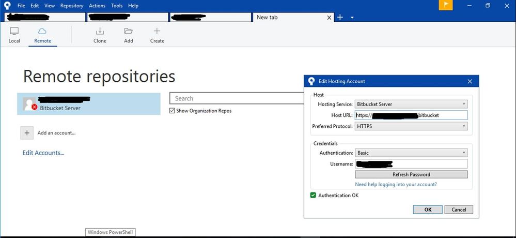Click the Windows PowerShell tooltip label

(x=110, y=232)
